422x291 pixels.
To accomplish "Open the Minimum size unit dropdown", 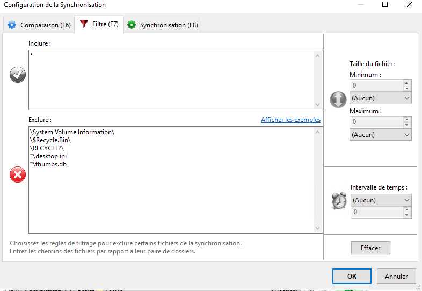I will click(x=380, y=98).
